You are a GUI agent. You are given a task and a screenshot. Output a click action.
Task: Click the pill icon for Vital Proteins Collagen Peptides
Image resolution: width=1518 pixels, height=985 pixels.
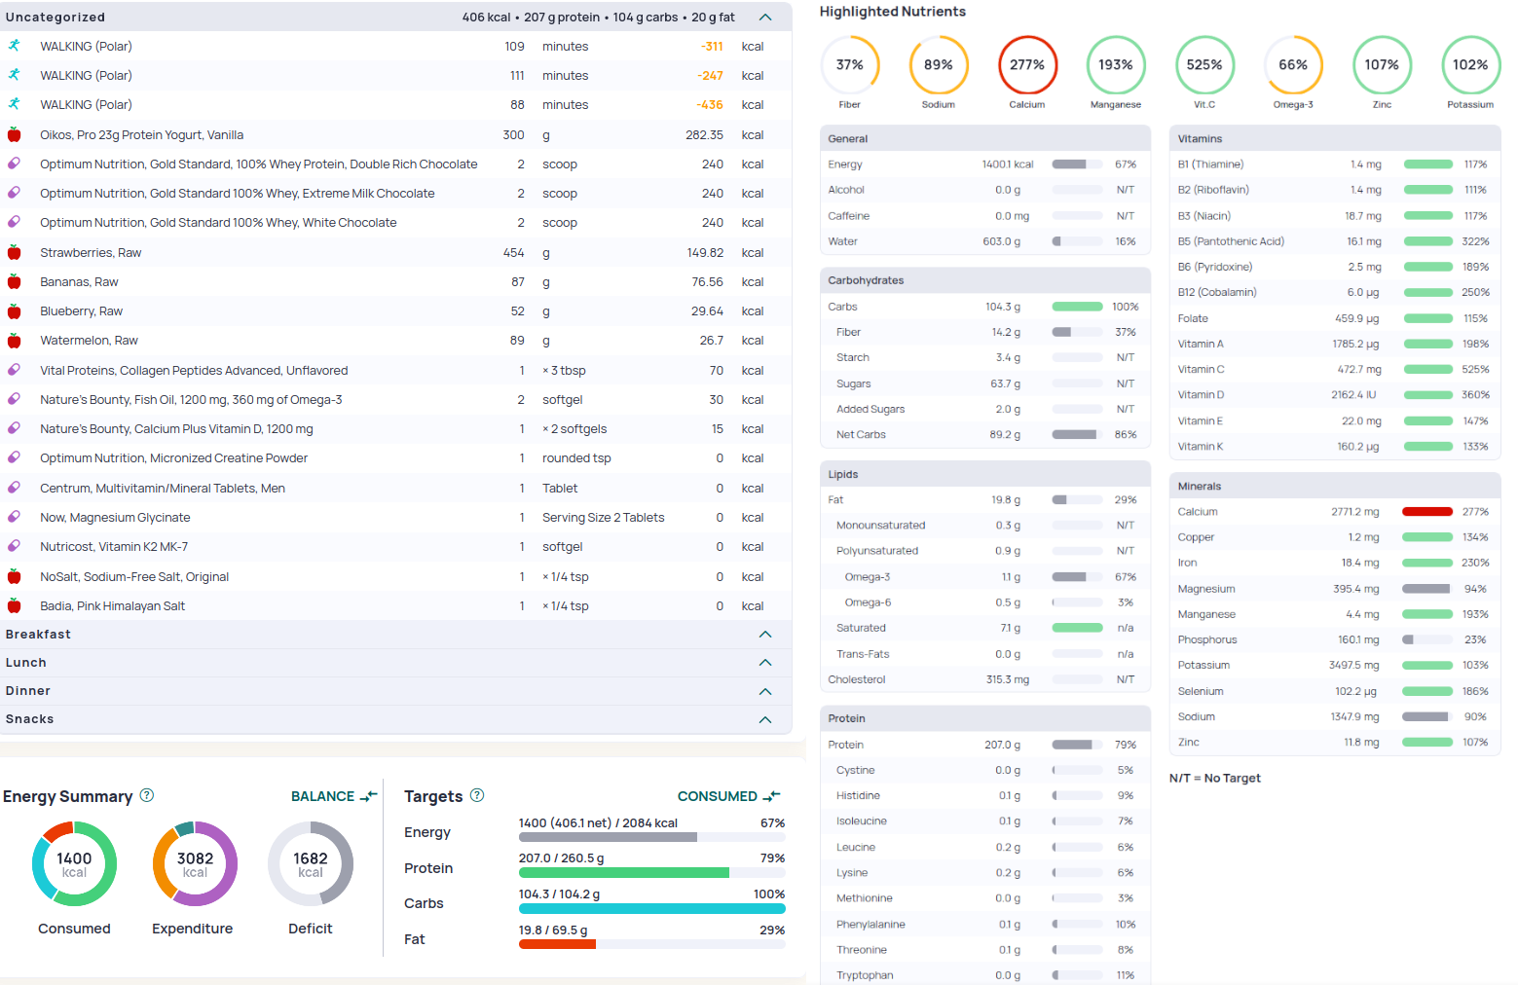[14, 370]
